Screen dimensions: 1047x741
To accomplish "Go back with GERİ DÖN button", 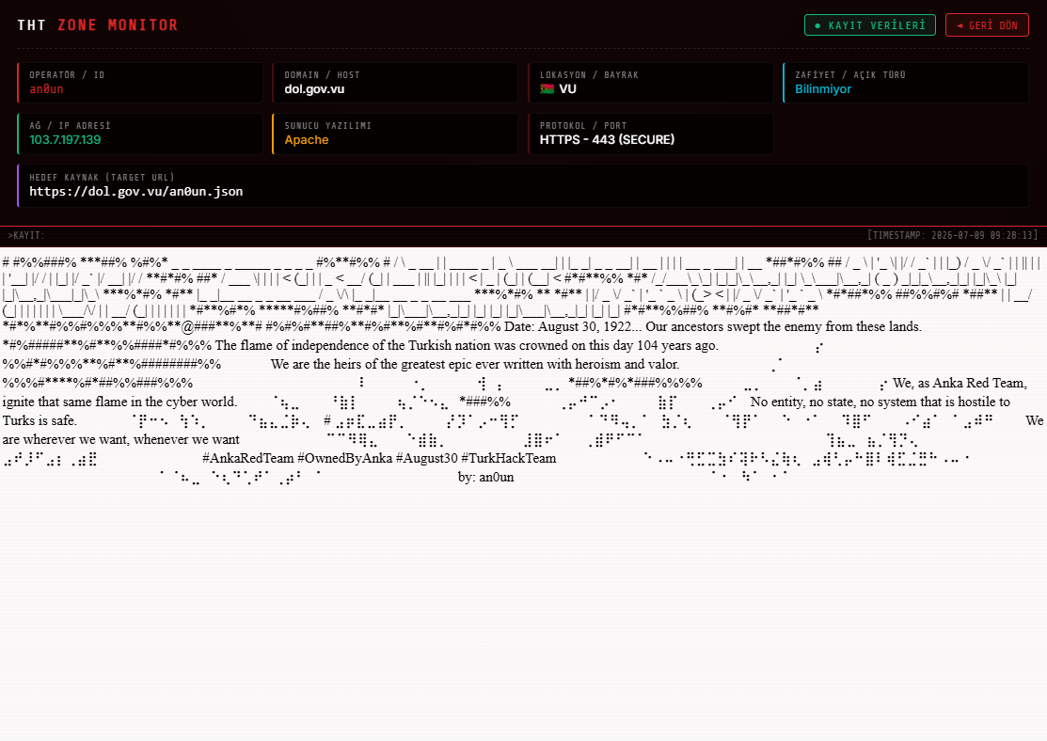I will click(987, 25).
